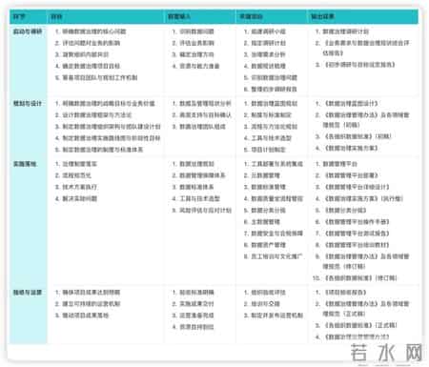Click '数据治理调研计划' output item

tap(346, 31)
